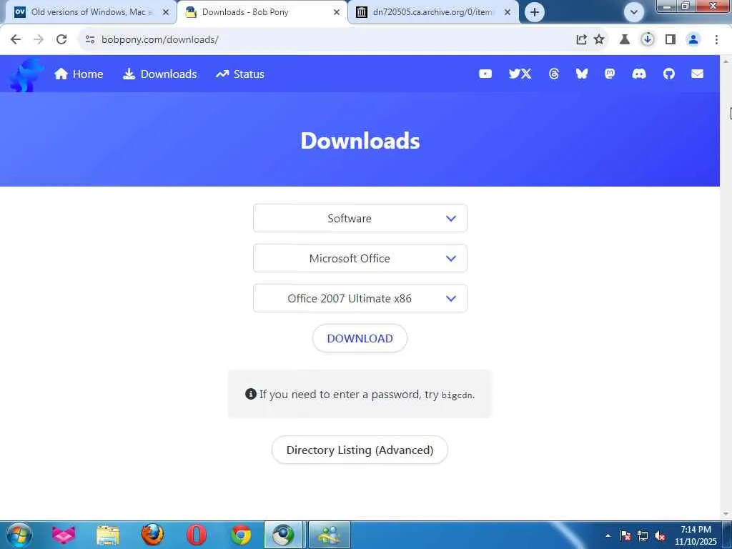Click the site information icon in address bar

pyautogui.click(x=90, y=40)
